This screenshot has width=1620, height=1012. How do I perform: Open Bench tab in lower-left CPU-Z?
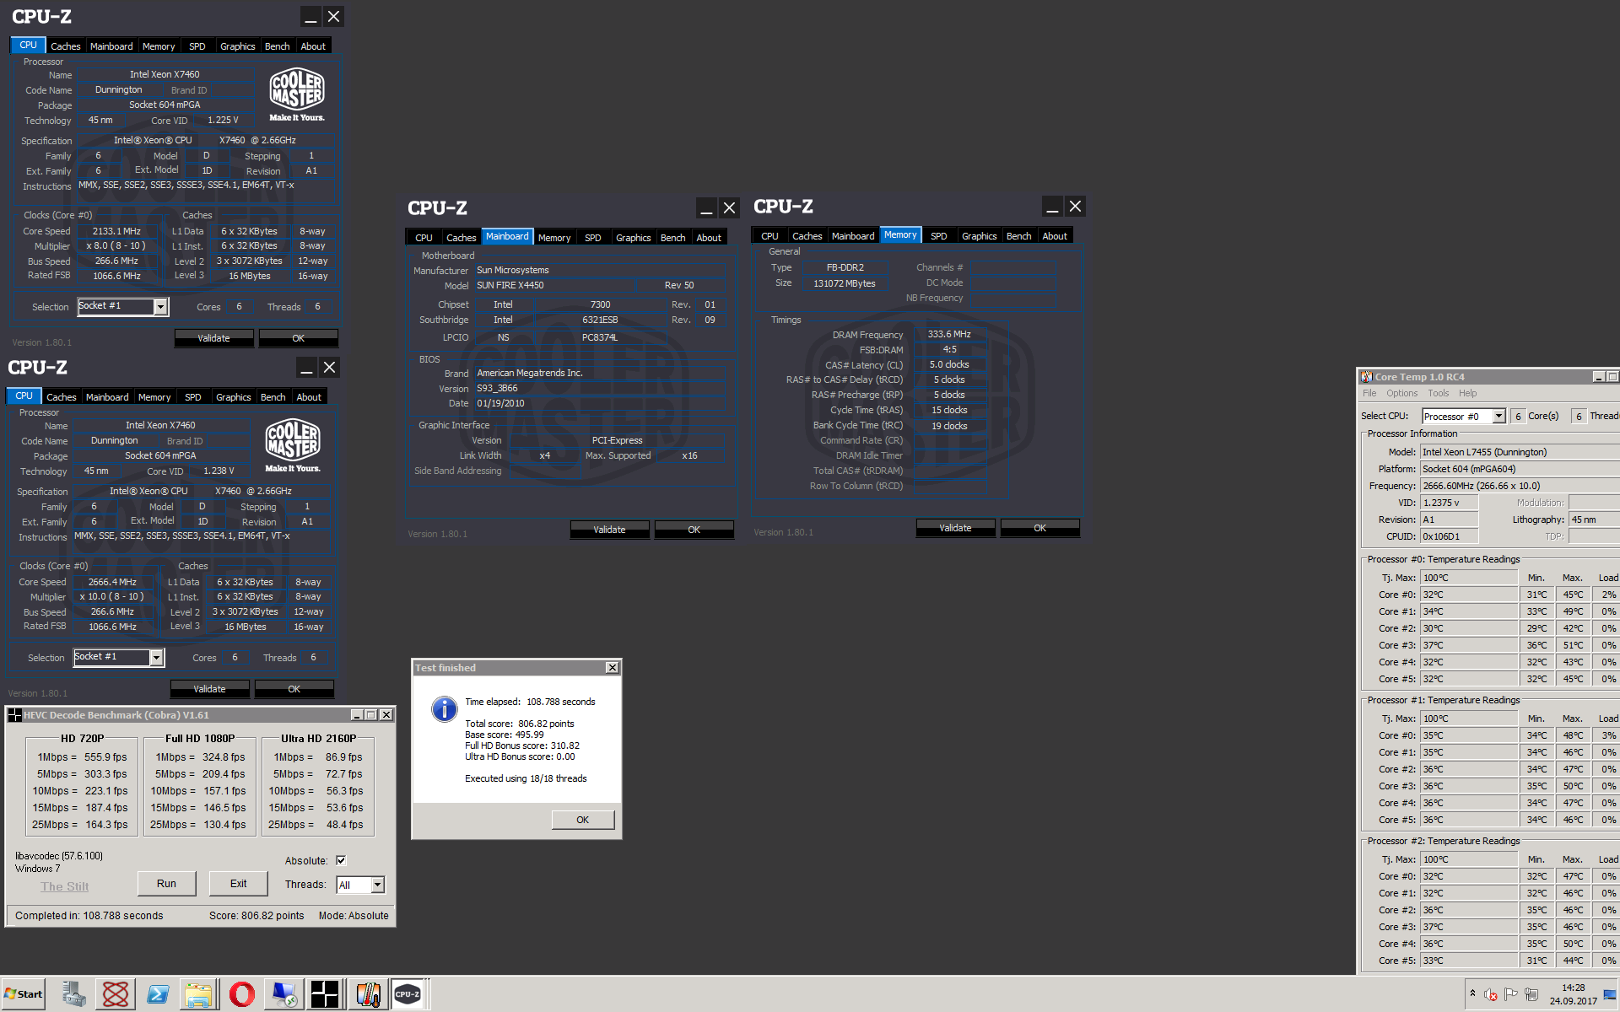(x=273, y=397)
